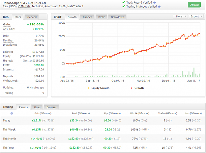
Task: Click the +220.66% gain value
Action: (x=36, y=24)
